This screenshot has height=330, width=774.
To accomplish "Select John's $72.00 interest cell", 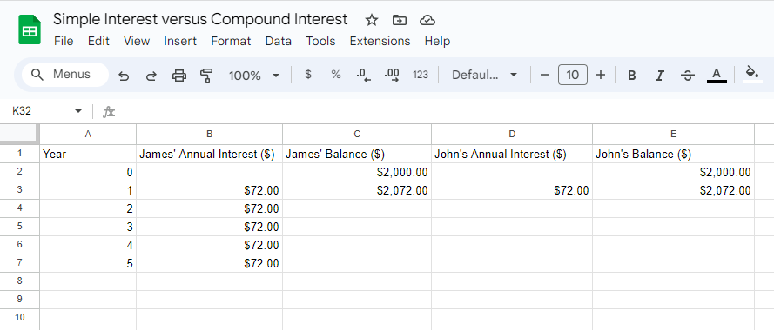I will [x=512, y=190].
